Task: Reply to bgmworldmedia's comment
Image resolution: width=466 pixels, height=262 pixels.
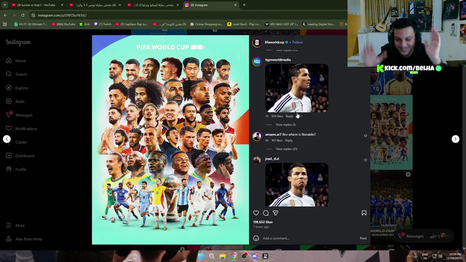Action: point(289,116)
